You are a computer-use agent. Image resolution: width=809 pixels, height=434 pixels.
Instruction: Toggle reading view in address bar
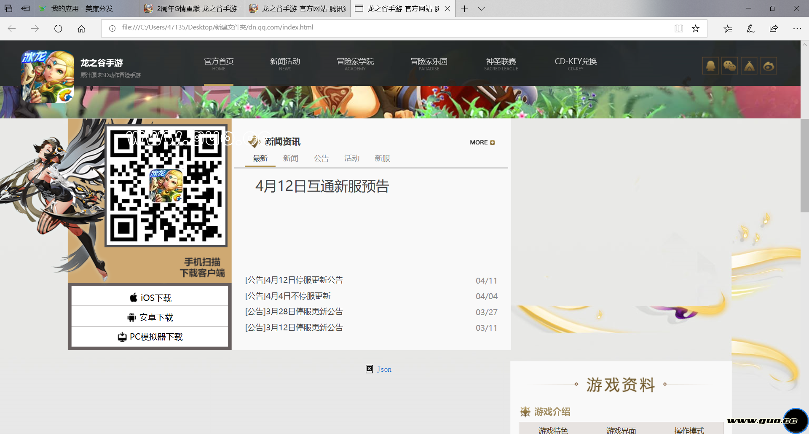click(x=679, y=28)
